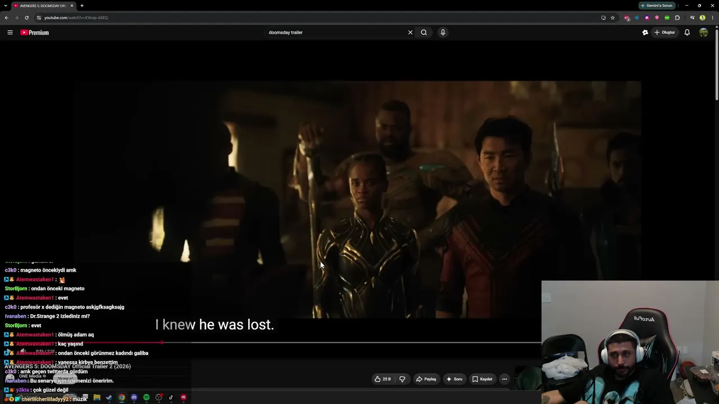This screenshot has height=404, width=719.
Task: Click the search magnifier button
Action: tap(424, 33)
